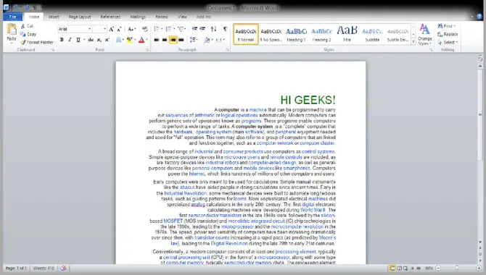The width and height of the screenshot is (486, 275).
Task: Click the bullet list icon
Action: (x=157, y=29)
